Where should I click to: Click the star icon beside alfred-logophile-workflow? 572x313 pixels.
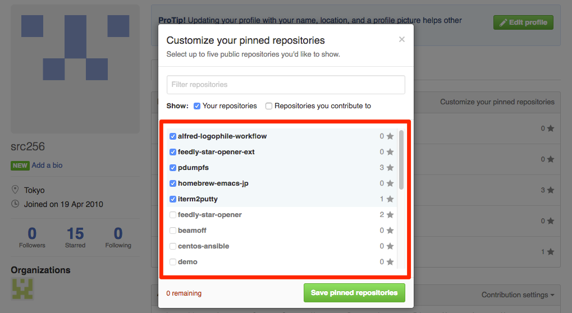click(x=390, y=136)
